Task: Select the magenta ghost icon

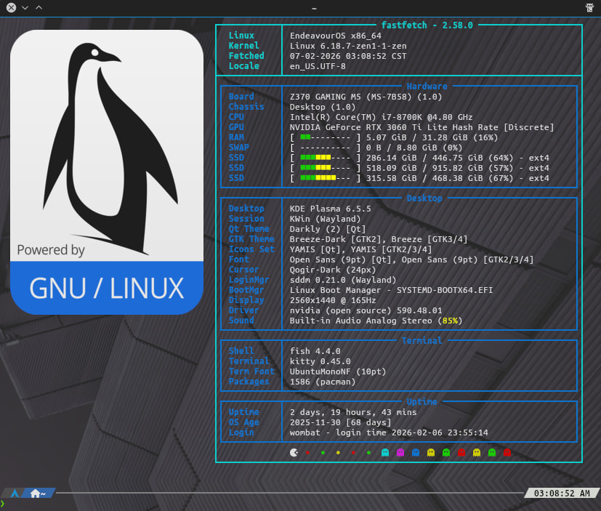Action: [400, 452]
